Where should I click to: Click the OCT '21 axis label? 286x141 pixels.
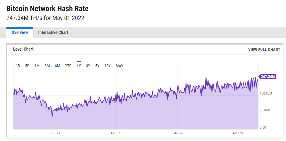pyautogui.click(x=116, y=133)
